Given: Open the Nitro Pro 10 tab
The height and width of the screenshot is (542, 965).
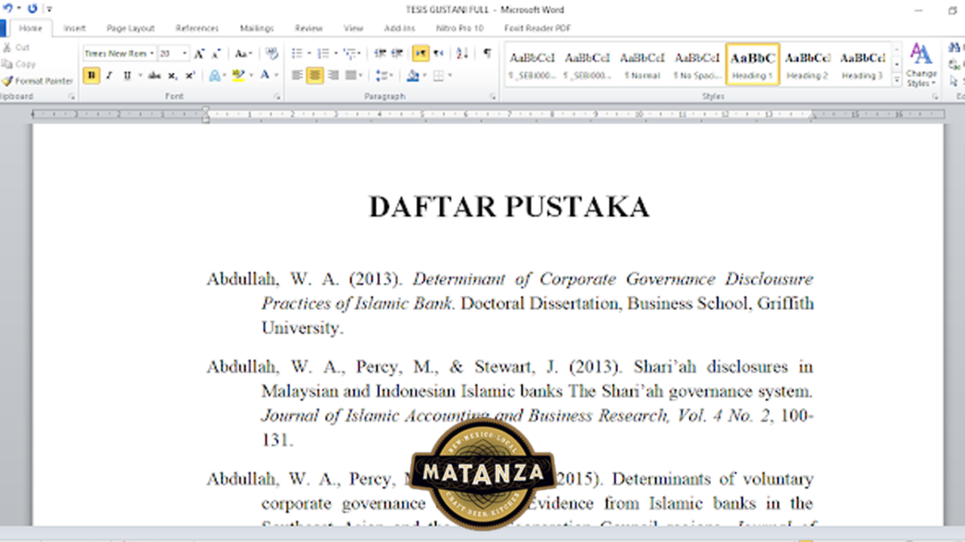Looking at the screenshot, I should click(459, 29).
